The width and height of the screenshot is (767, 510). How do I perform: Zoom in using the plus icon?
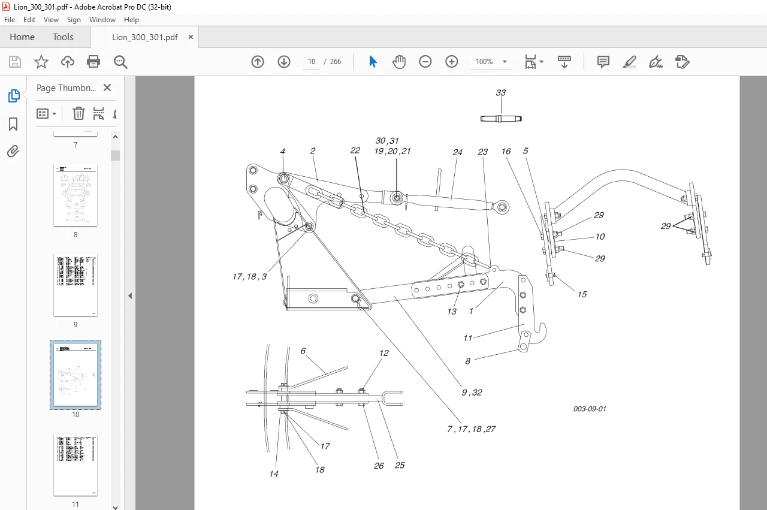[x=452, y=62]
